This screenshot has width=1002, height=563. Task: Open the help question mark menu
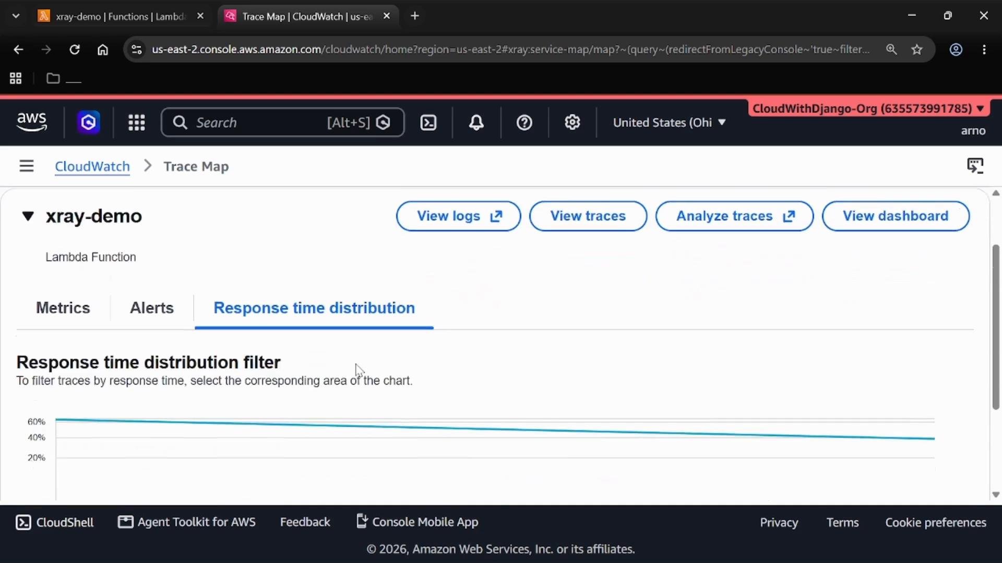coord(524,123)
